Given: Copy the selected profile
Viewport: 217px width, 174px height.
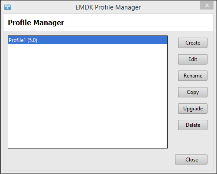Looking at the screenshot, I should 193,92.
